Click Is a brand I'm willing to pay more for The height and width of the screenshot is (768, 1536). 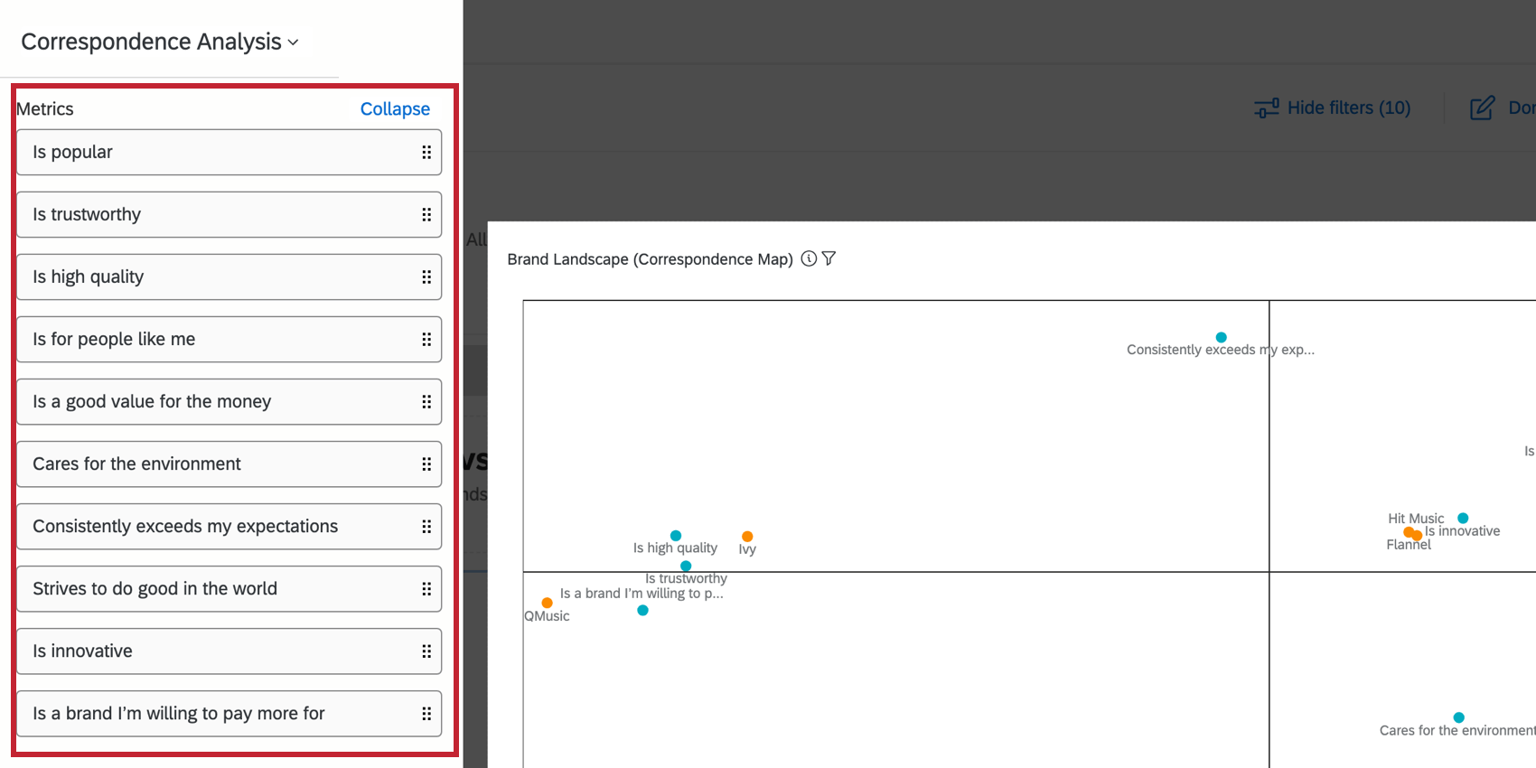(x=229, y=713)
